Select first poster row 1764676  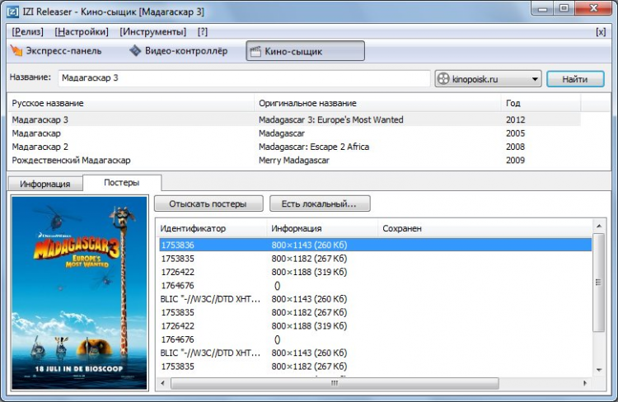click(x=375, y=285)
